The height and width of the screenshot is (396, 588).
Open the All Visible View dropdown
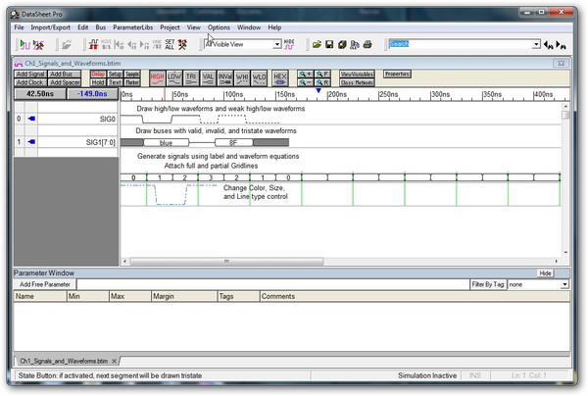tap(277, 44)
